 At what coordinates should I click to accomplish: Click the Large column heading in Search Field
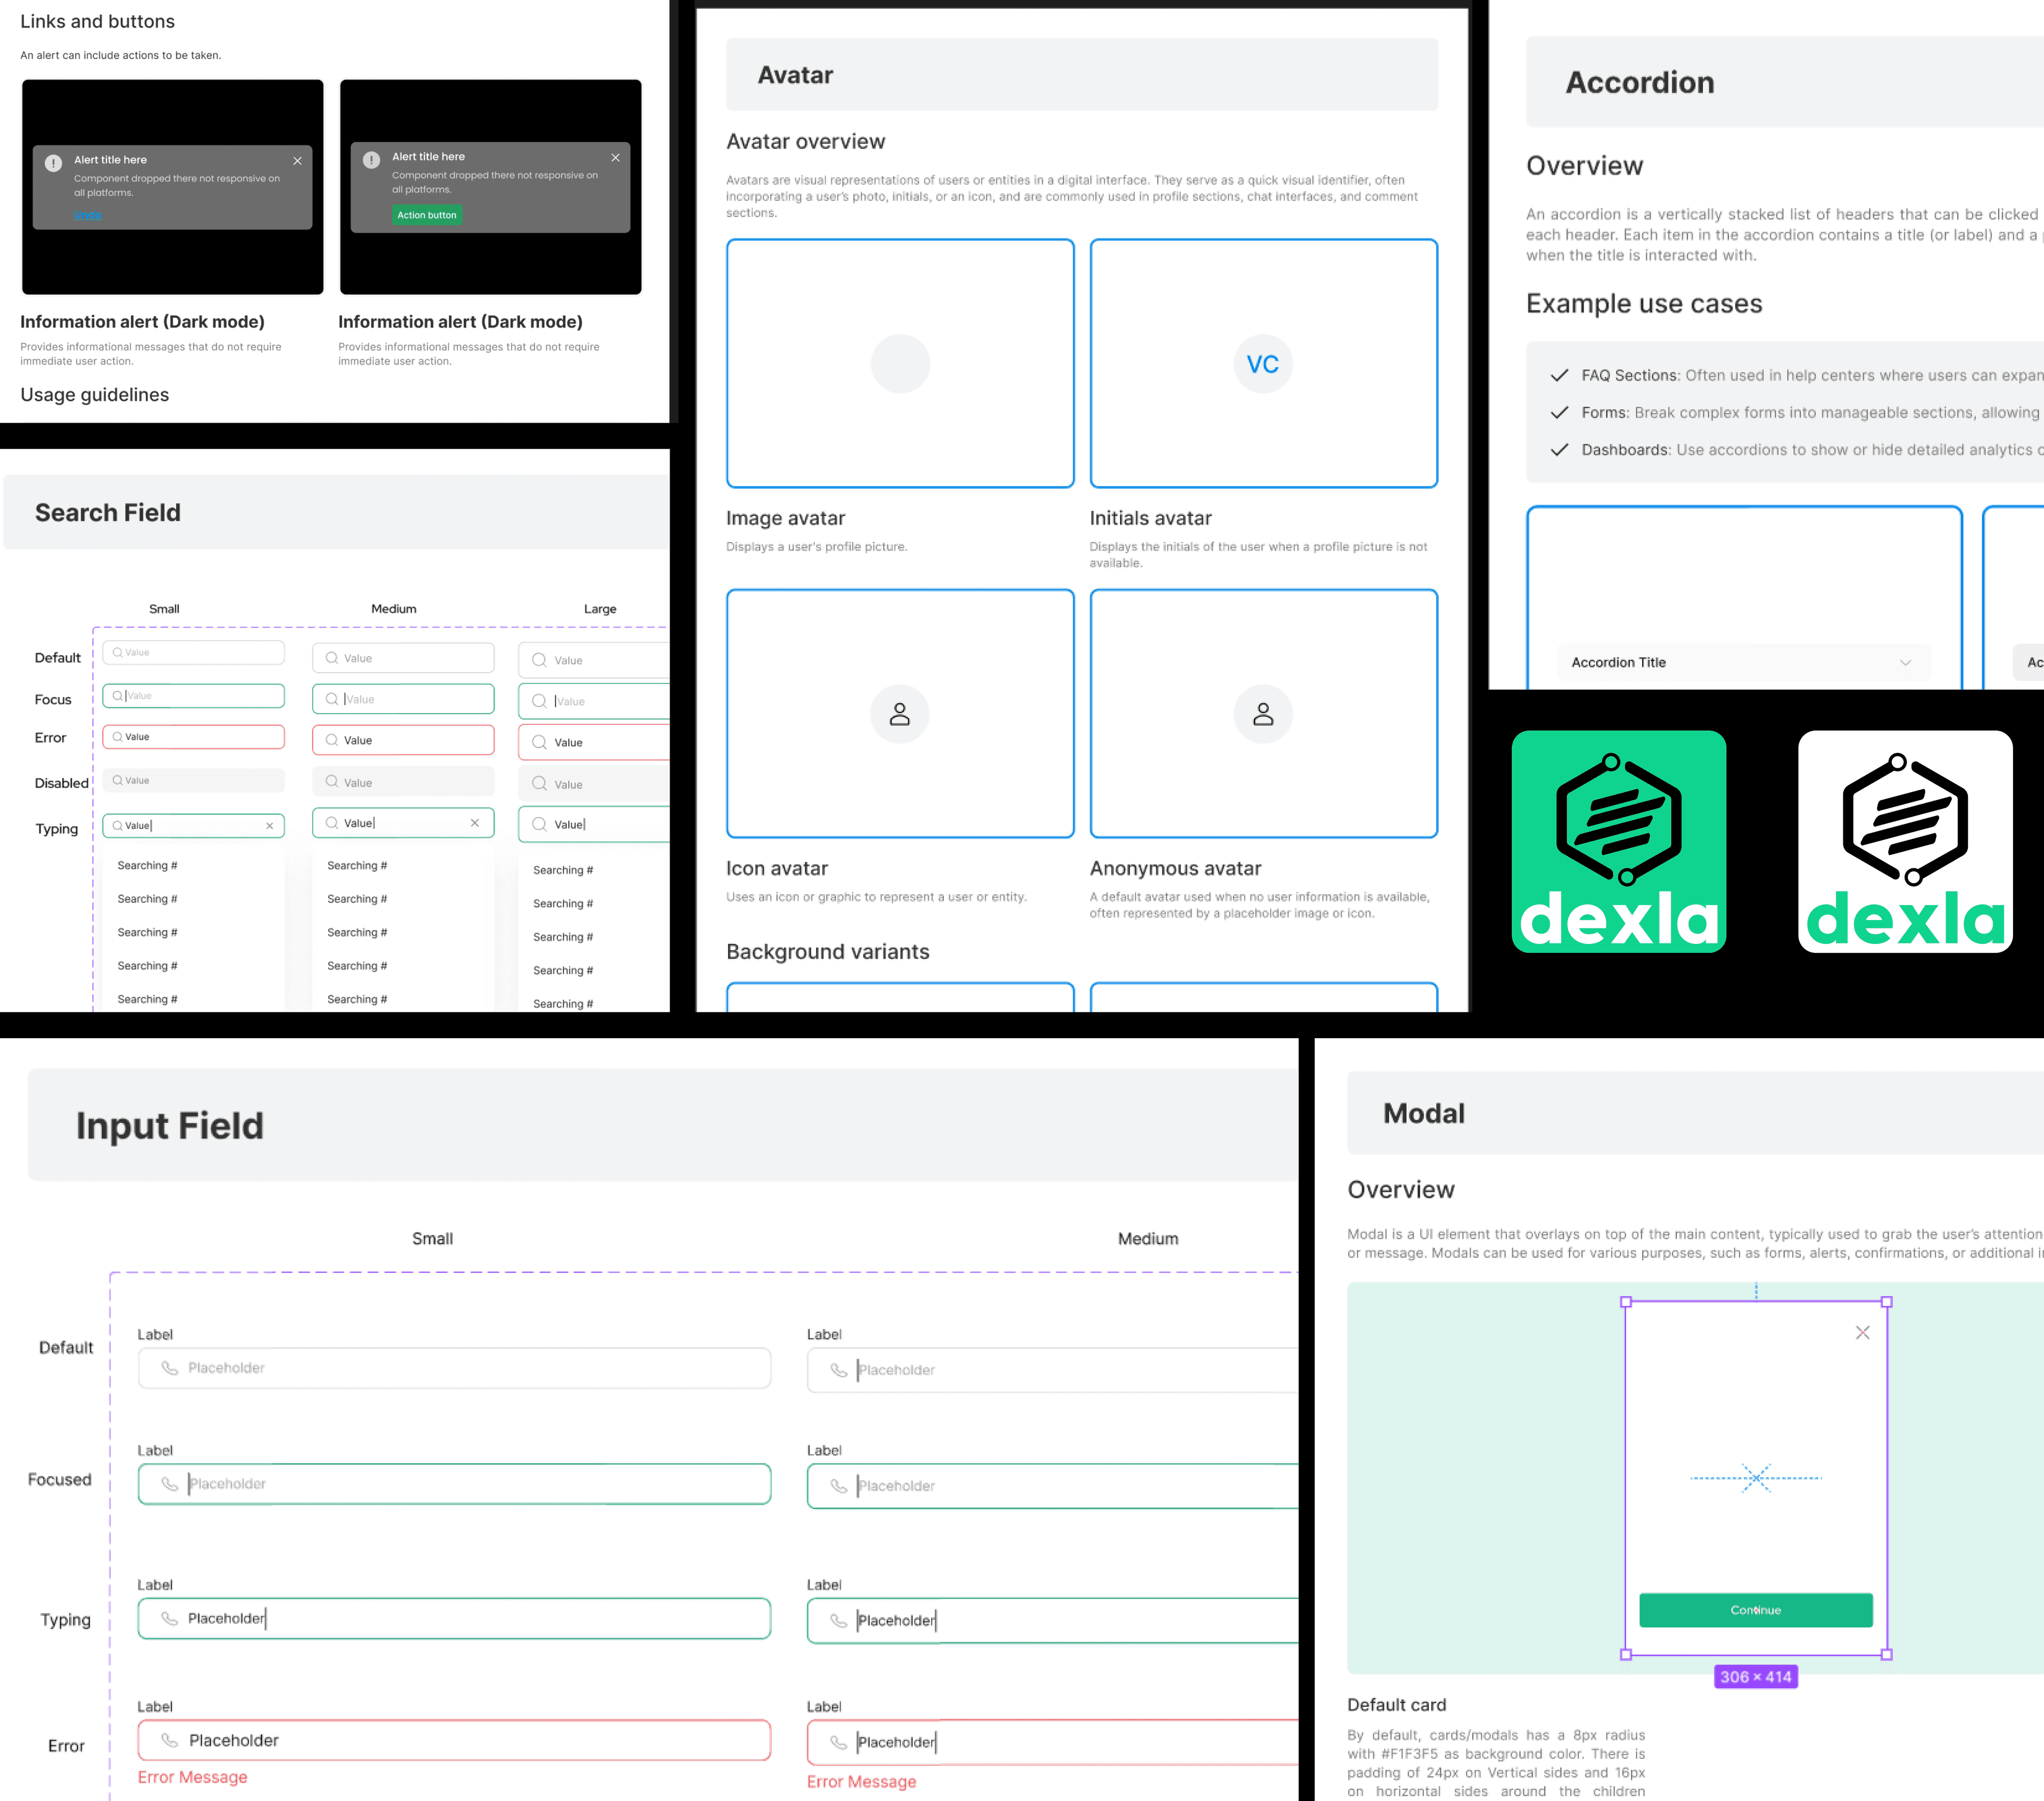pos(600,609)
